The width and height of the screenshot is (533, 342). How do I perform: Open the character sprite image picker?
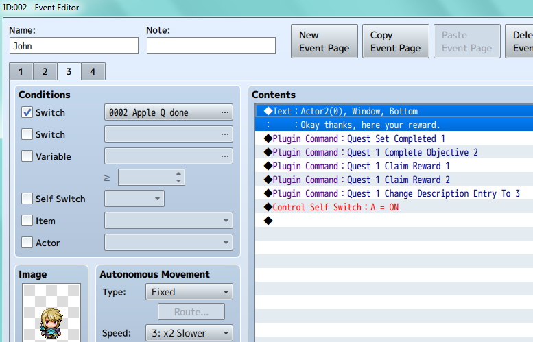click(51, 313)
